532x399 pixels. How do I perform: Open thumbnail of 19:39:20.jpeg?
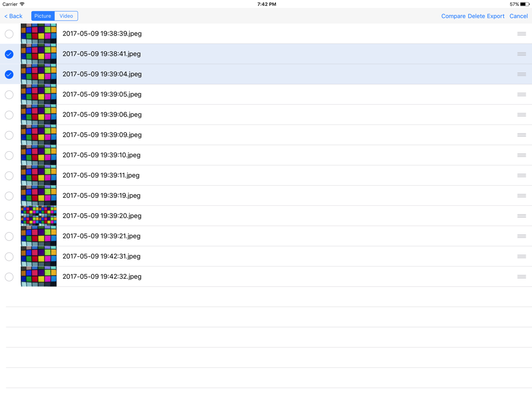[x=39, y=216]
